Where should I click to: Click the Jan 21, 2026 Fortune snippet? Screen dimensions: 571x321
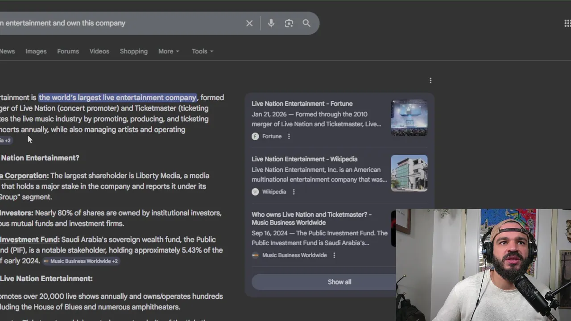[x=316, y=119]
